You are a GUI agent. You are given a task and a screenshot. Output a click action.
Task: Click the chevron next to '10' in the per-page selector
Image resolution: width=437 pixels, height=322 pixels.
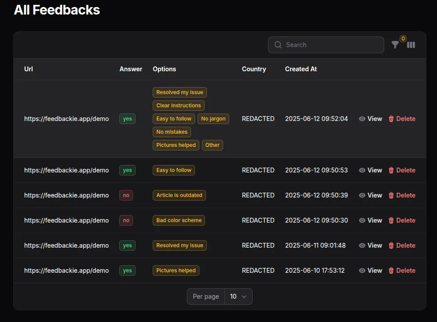pos(246,296)
